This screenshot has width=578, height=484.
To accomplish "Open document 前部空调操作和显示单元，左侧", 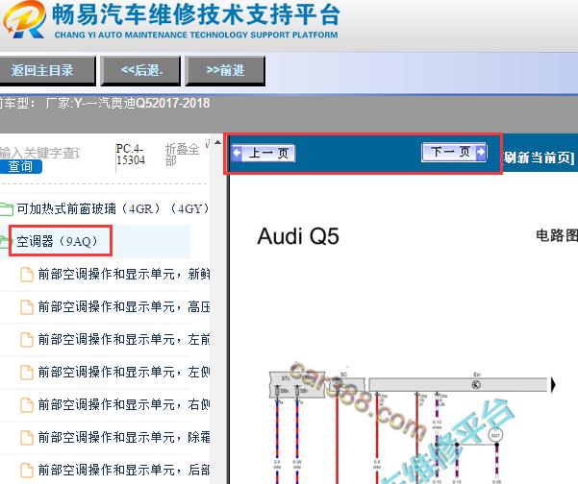I will coord(124,373).
